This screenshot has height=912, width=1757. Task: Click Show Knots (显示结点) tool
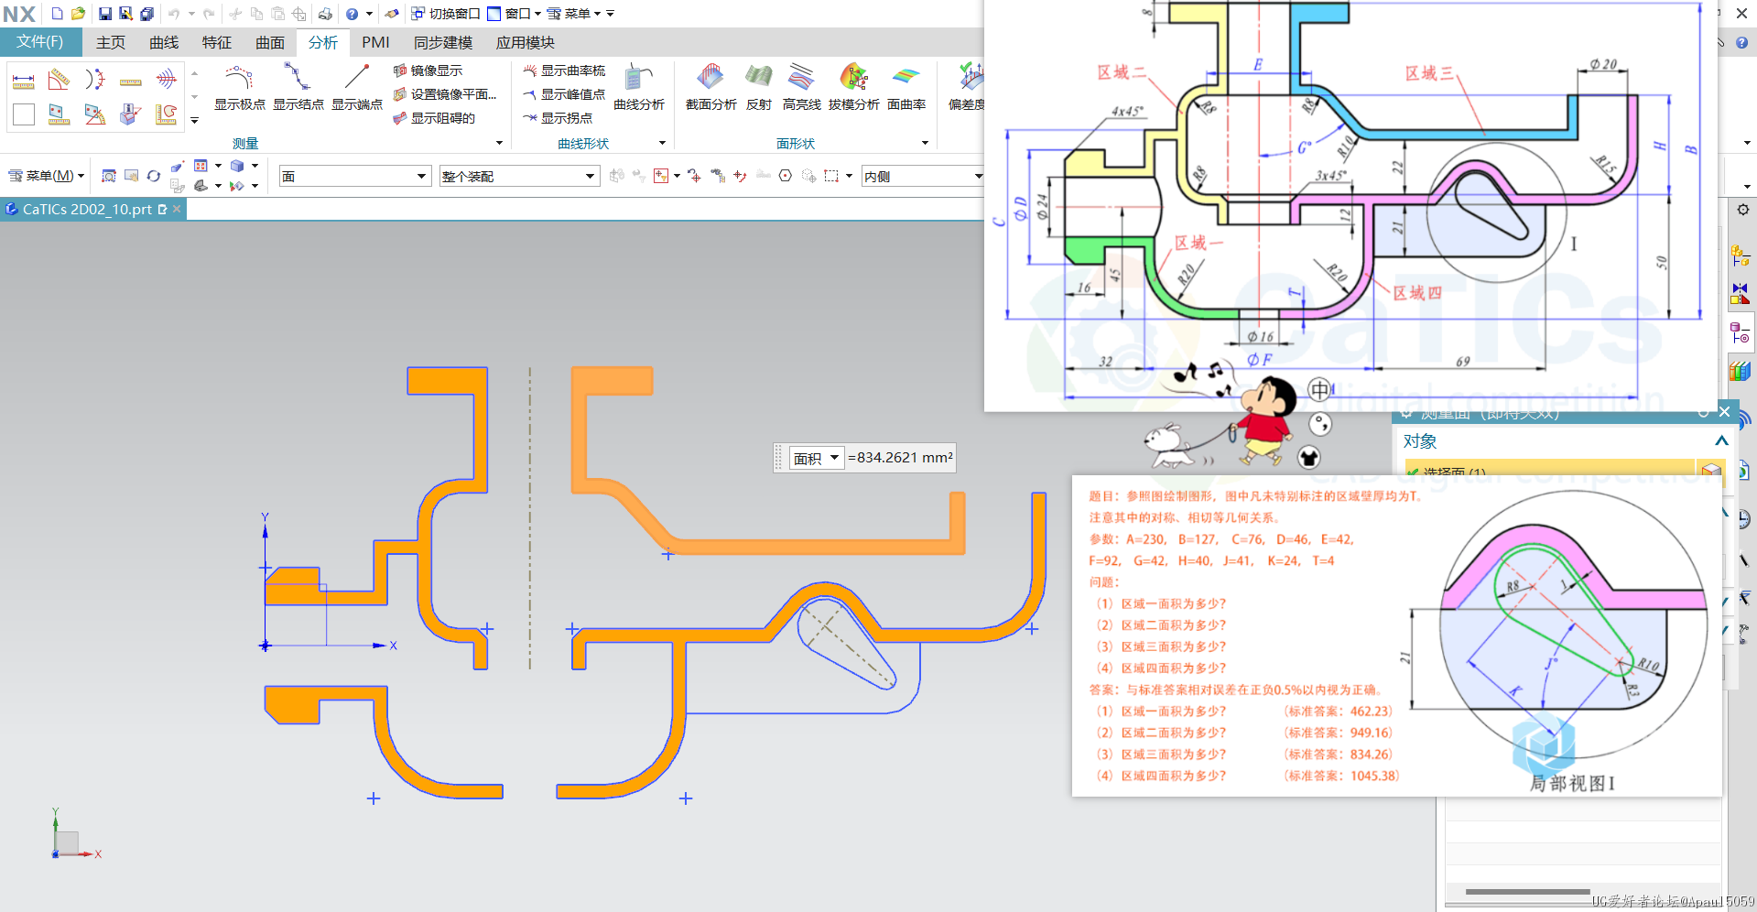click(x=298, y=89)
